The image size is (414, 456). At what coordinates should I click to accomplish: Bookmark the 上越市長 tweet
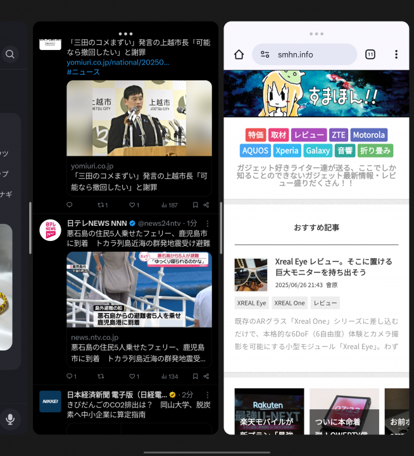pos(196,205)
